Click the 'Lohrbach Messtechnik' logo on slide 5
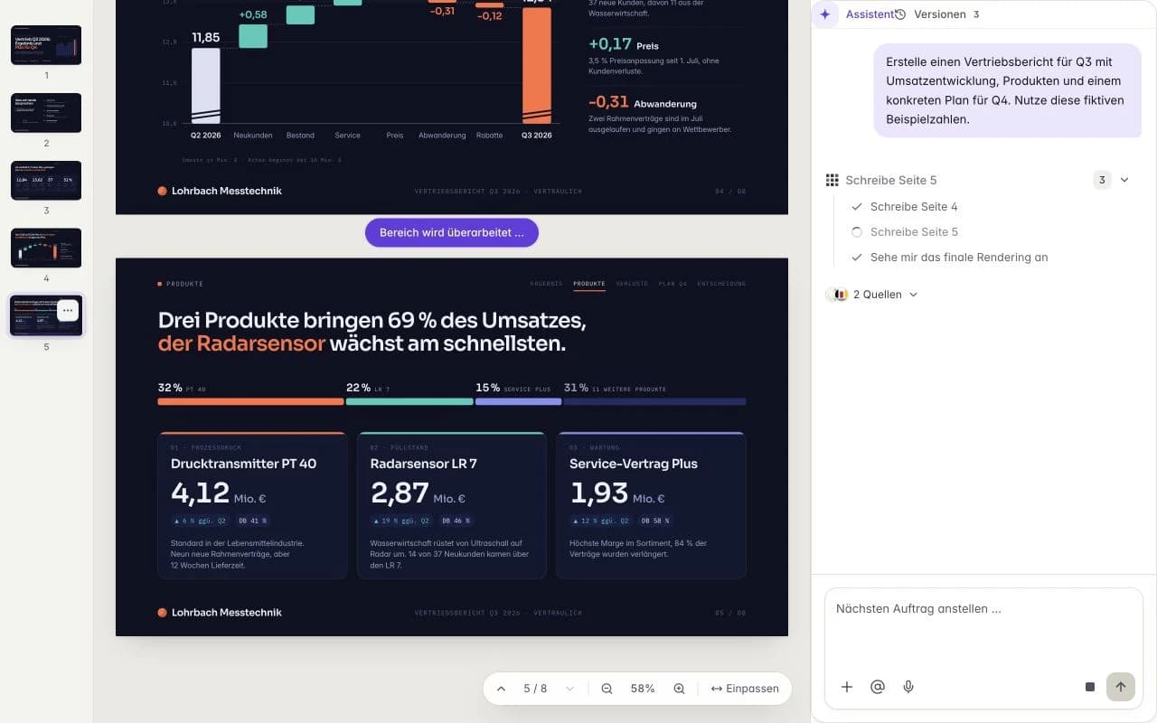Viewport: 1157px width, 723px height. pos(220,613)
